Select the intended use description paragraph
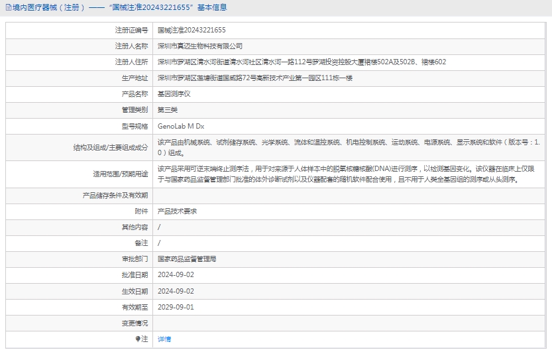The image size is (552, 352). click(x=349, y=174)
